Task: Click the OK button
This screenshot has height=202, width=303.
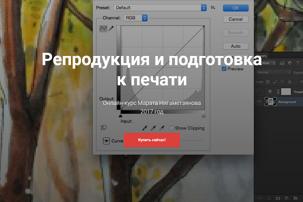Action: [236, 8]
